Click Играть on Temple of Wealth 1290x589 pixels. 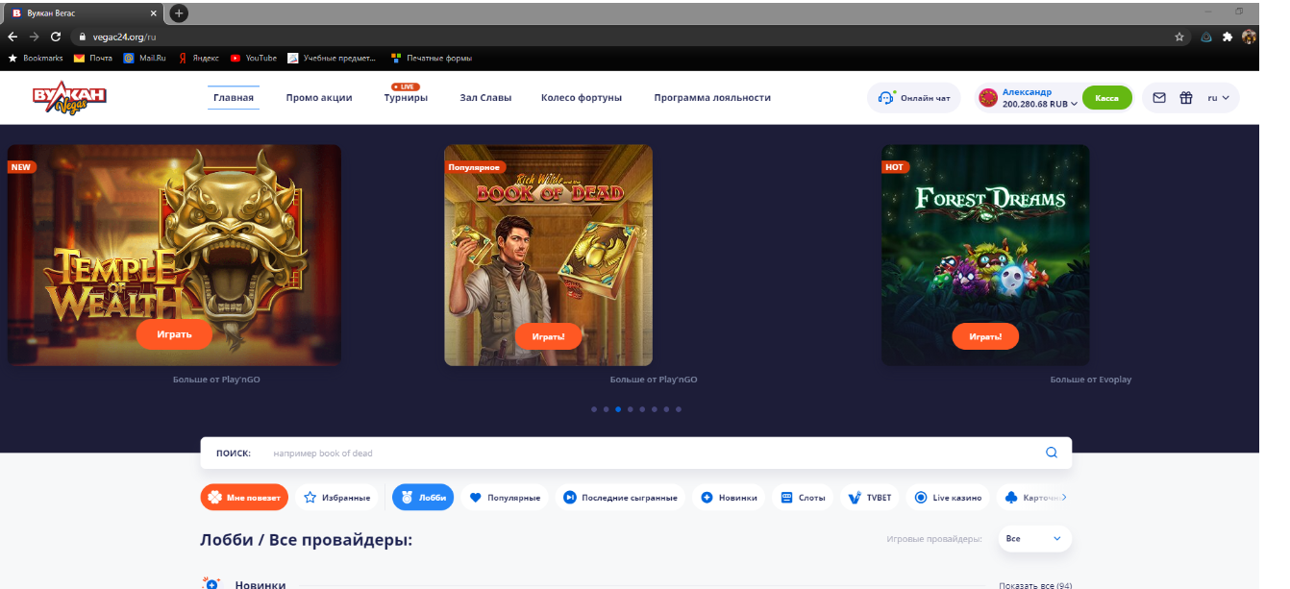point(174,334)
